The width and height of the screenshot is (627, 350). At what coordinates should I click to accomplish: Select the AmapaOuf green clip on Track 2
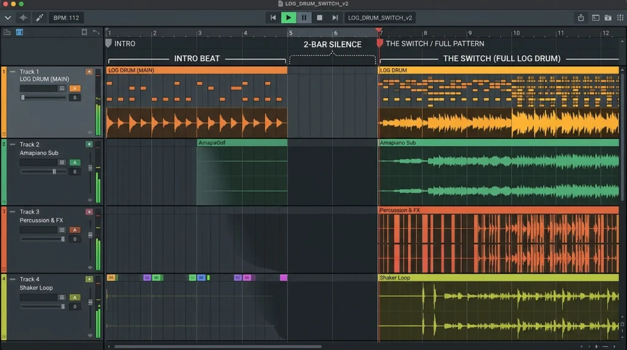click(x=242, y=143)
